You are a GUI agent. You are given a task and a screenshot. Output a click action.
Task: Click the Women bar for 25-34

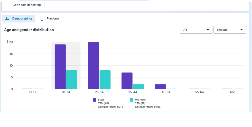tap(105, 80)
